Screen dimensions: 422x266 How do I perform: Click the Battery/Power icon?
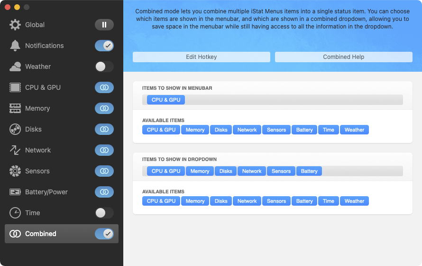15,192
